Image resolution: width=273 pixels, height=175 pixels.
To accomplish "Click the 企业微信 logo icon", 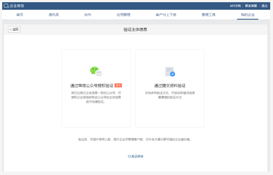I will 6,6.
